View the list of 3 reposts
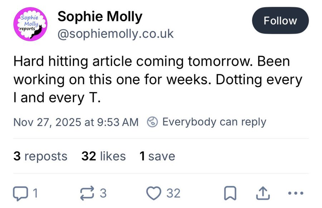Image resolution: width=322 pixels, height=208 pixels. click(40, 156)
